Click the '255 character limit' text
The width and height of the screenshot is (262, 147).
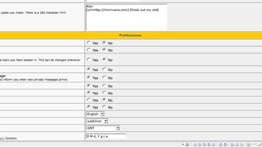(53, 13)
